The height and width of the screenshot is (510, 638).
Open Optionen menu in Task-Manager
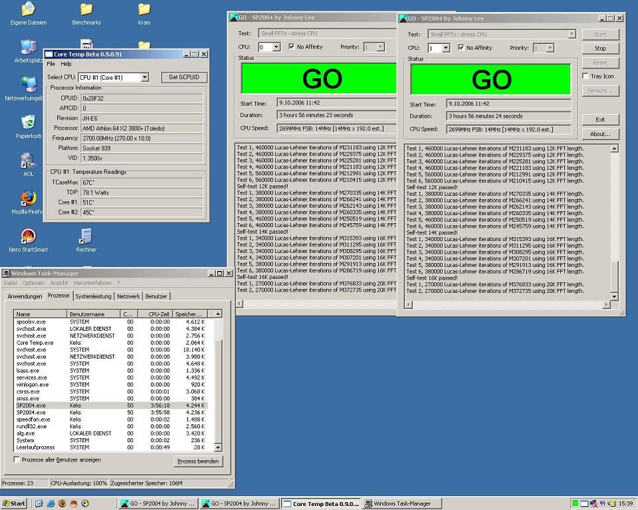point(33,283)
